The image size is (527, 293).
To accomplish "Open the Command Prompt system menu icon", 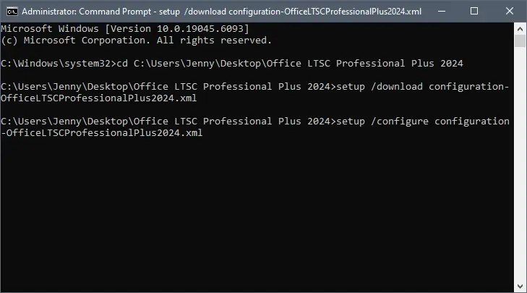I will 12,12.
